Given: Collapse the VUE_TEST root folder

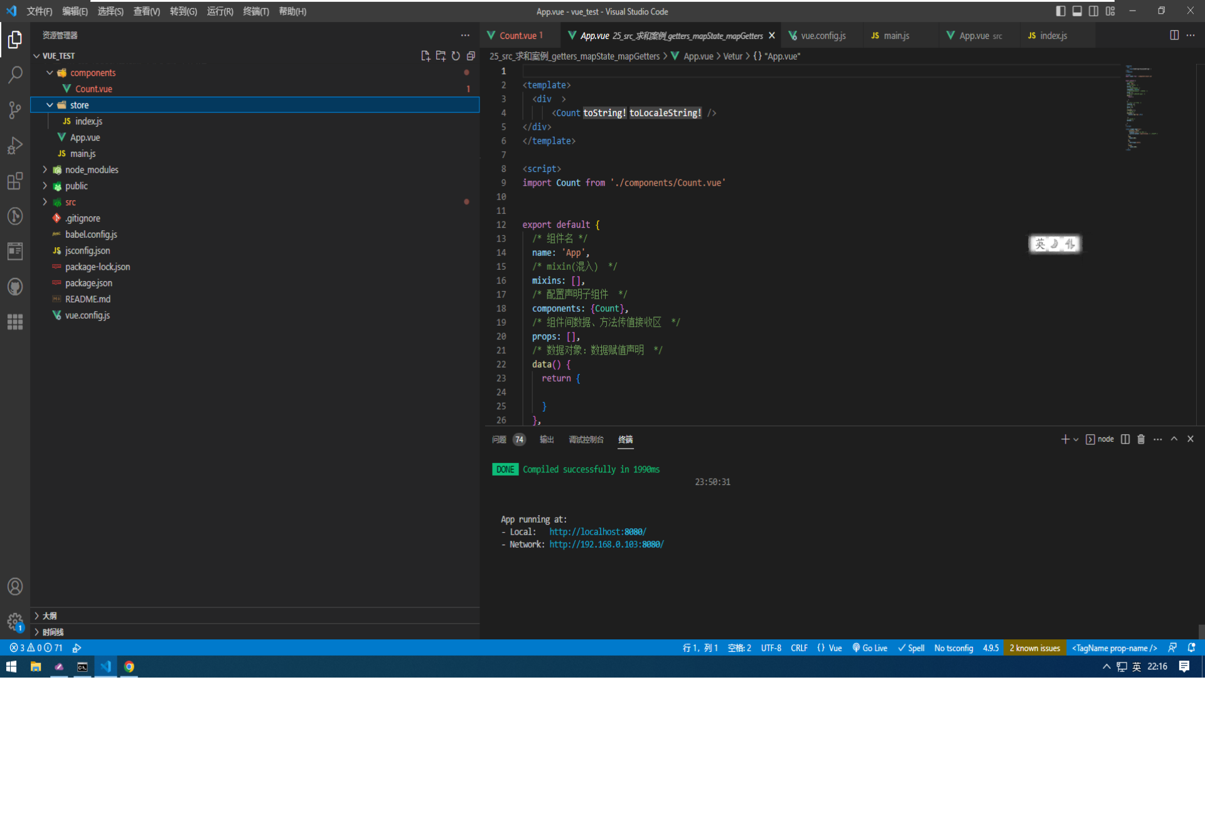Looking at the screenshot, I should pos(36,56).
